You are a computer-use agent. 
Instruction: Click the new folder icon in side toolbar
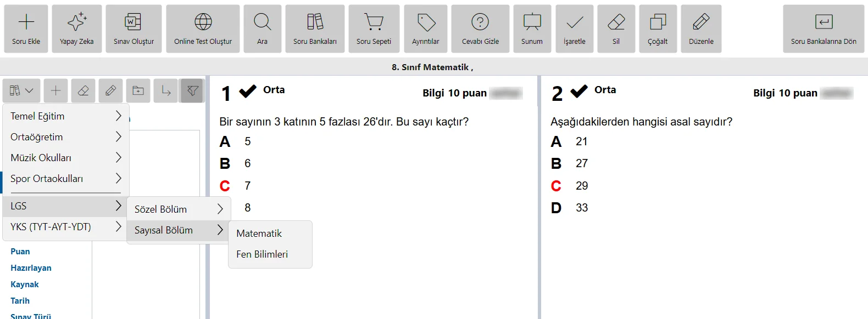(138, 90)
